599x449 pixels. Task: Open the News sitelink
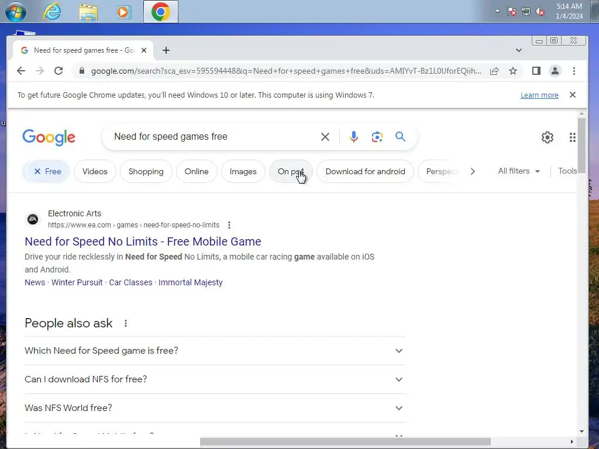(35, 282)
